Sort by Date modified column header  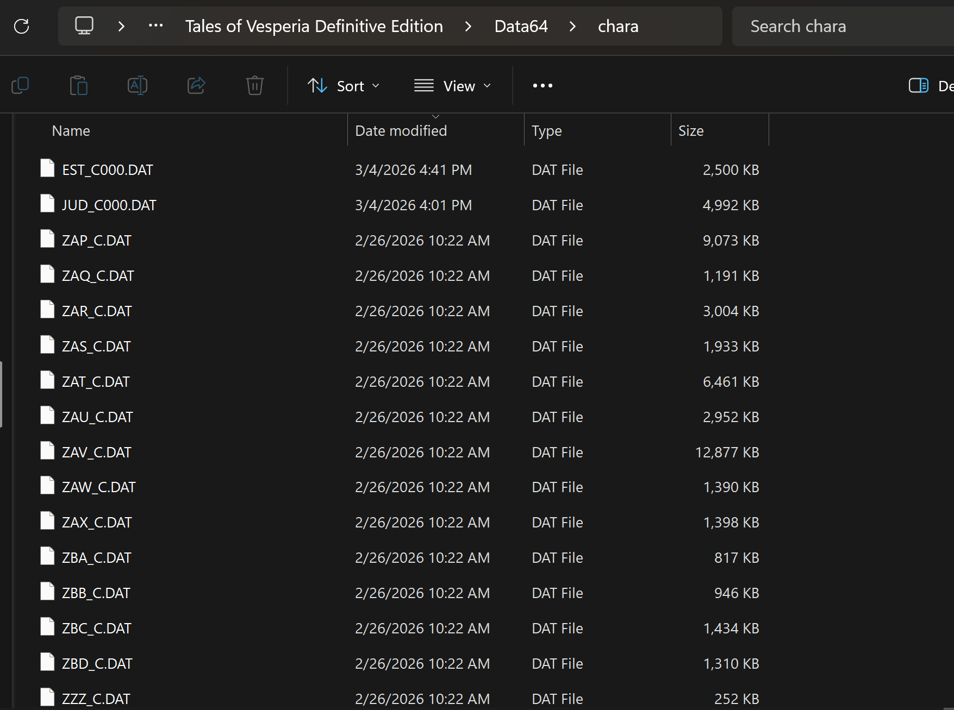[401, 131]
